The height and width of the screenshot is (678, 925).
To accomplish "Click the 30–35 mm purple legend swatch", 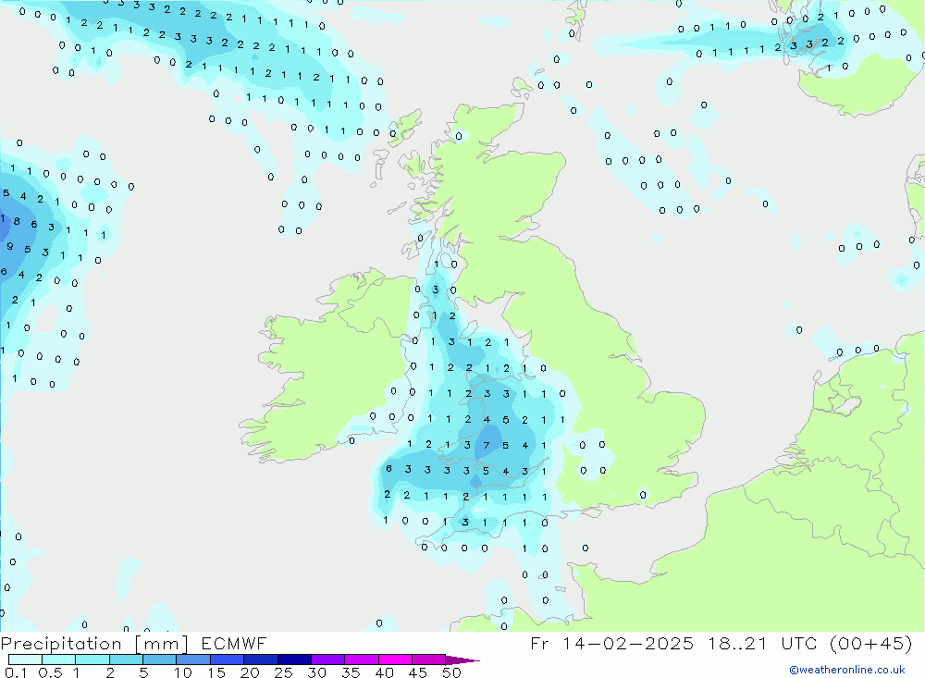I will pos(328,660).
